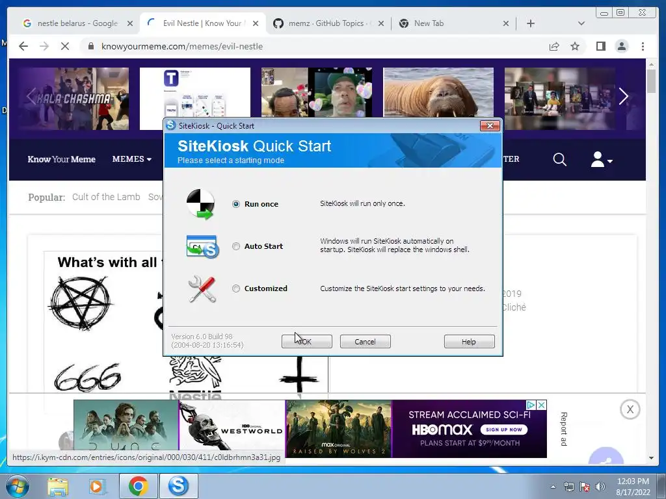Open Cult of the Lamb popular link

click(106, 197)
